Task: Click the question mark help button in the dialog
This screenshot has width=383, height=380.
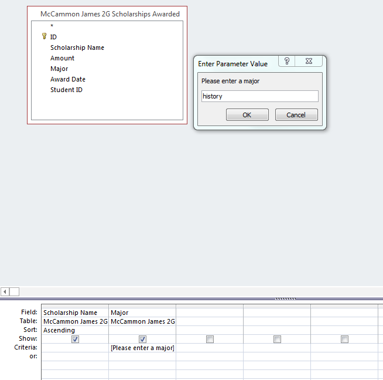Action: tap(286, 62)
